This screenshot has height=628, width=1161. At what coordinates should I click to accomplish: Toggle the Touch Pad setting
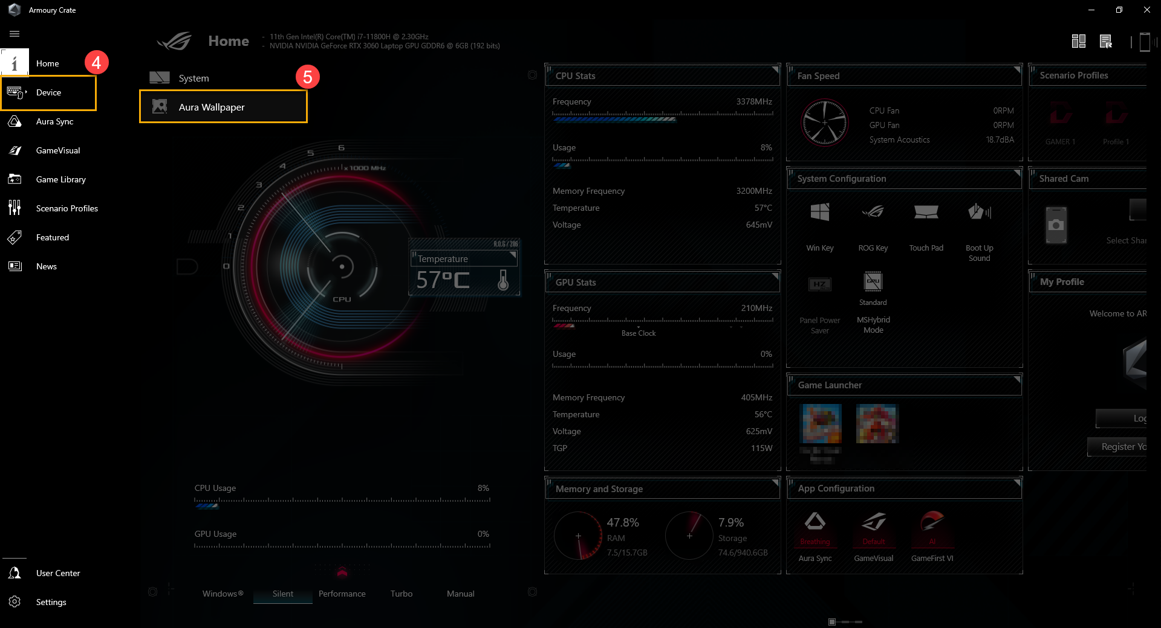[926, 213]
